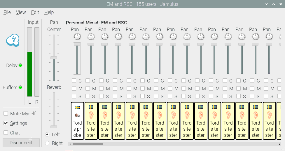Click the left Input level meter bar

(x=30, y=62)
